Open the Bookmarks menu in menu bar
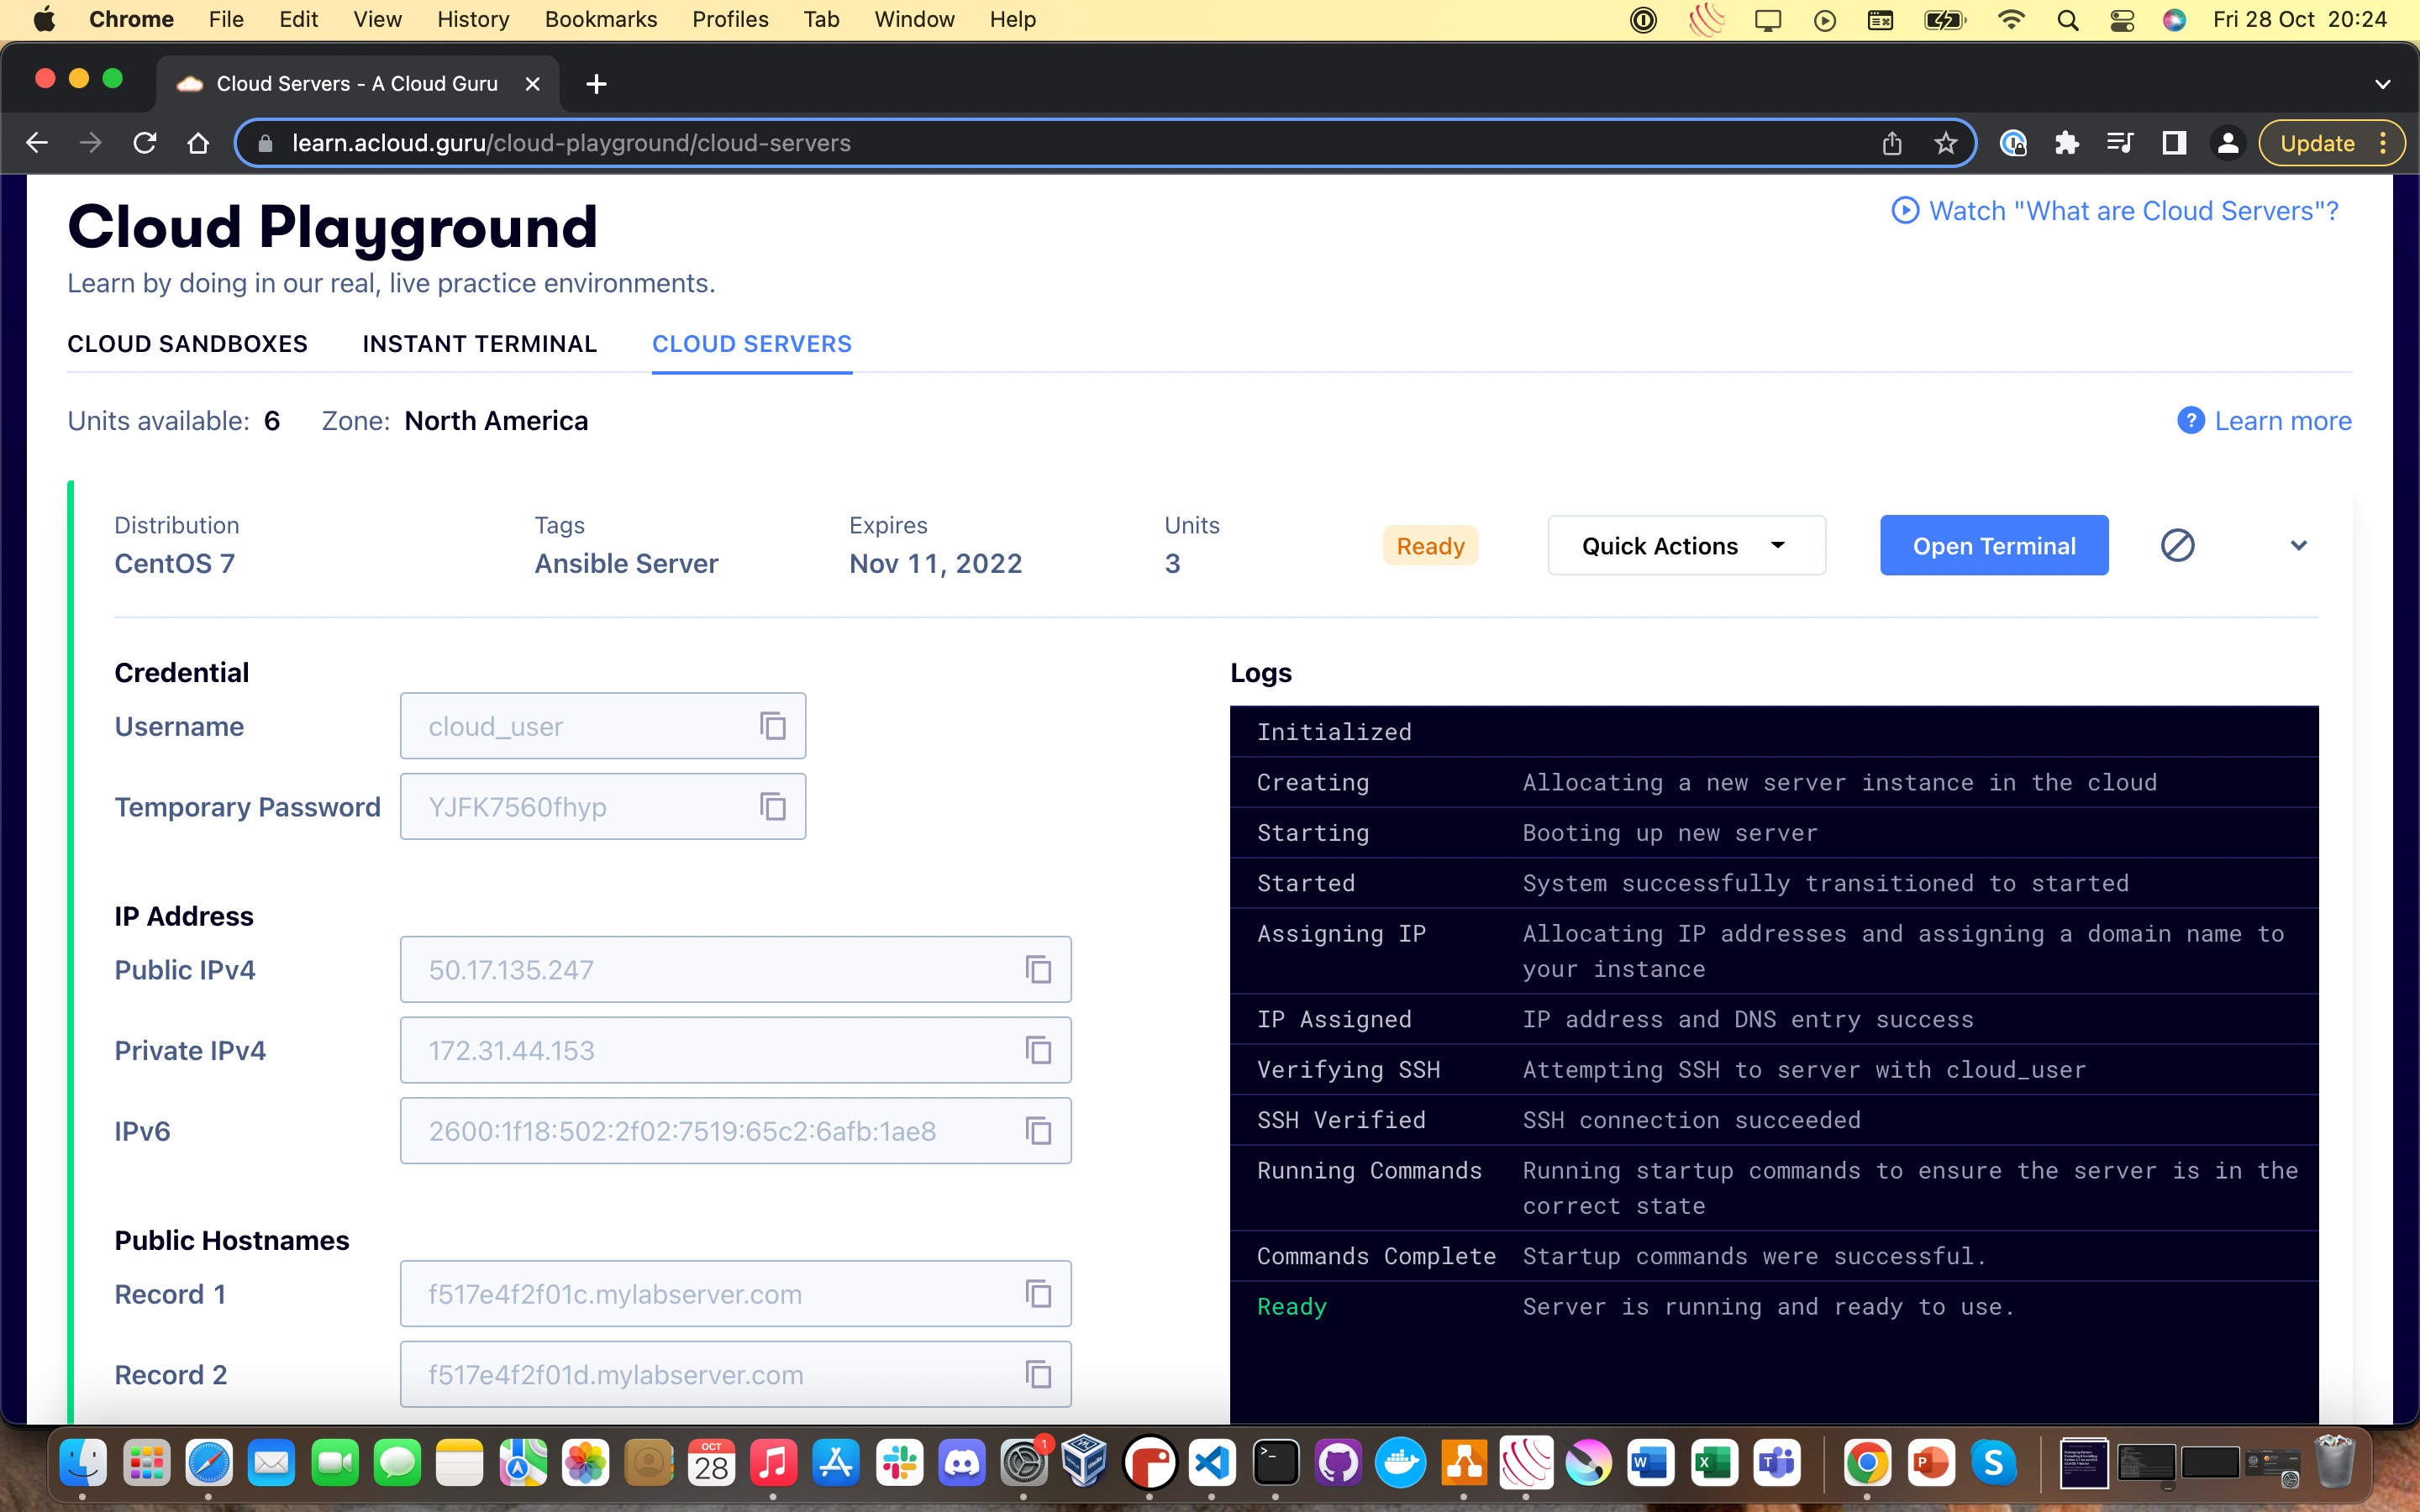 (x=600, y=19)
